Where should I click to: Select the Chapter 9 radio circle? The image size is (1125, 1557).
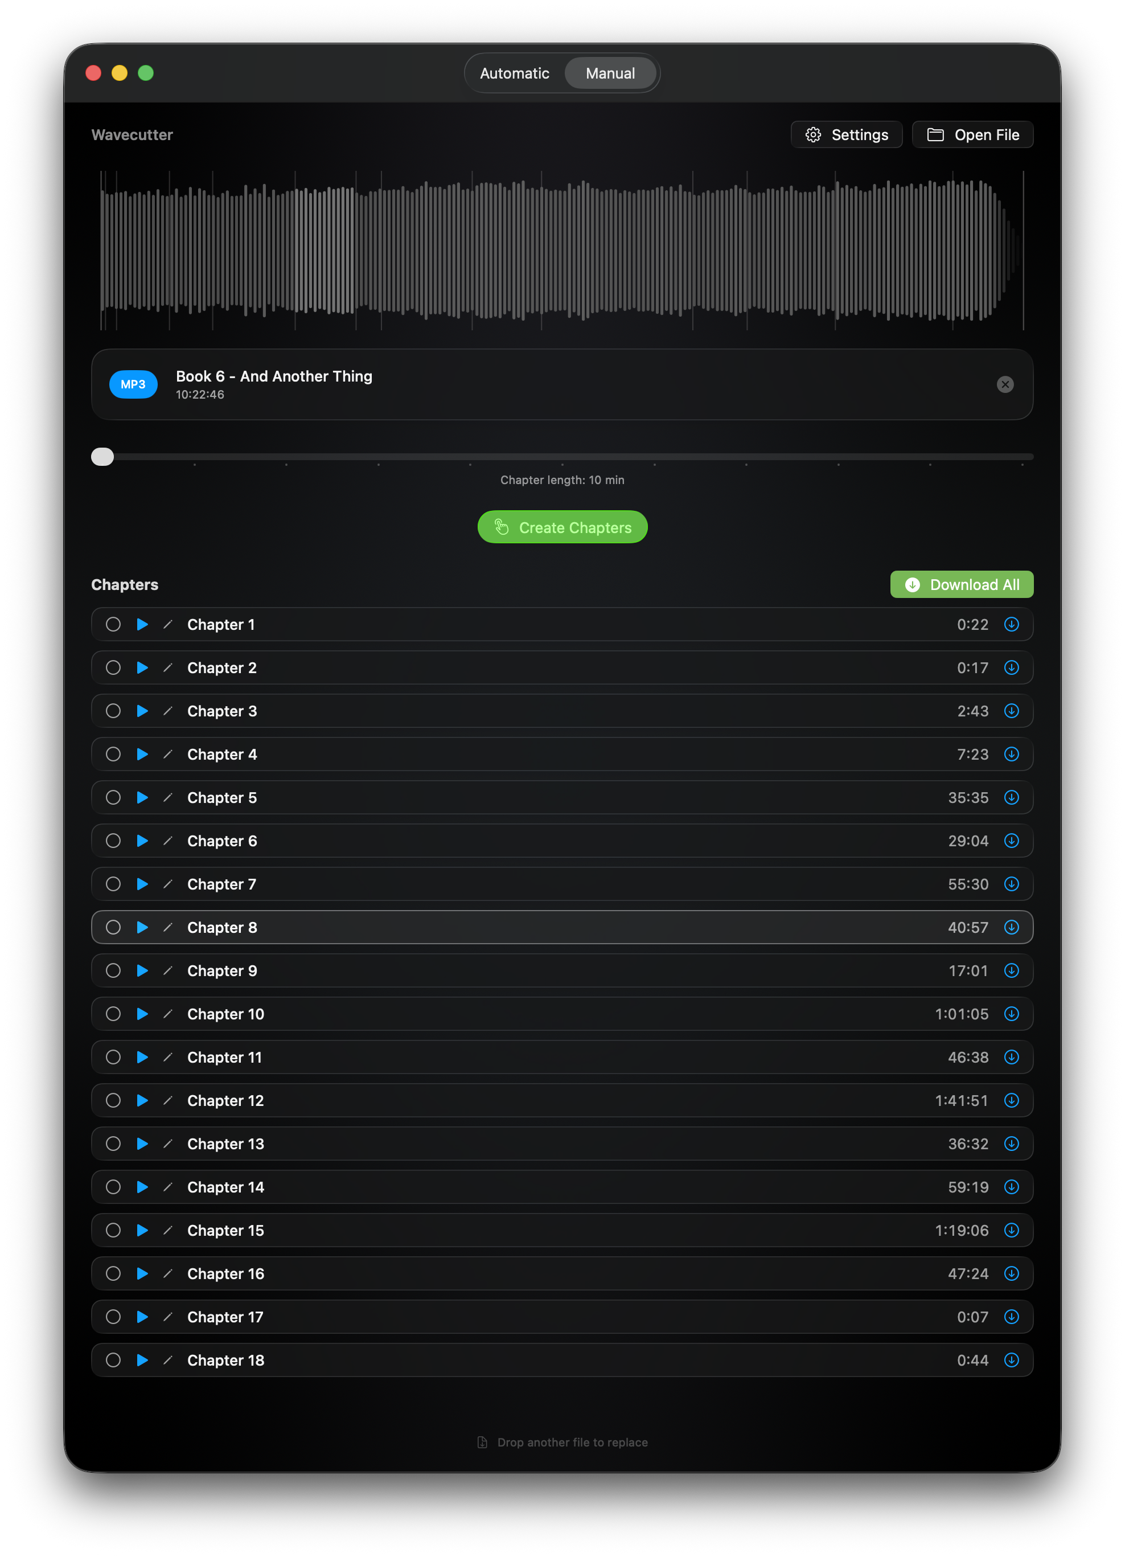coord(113,970)
